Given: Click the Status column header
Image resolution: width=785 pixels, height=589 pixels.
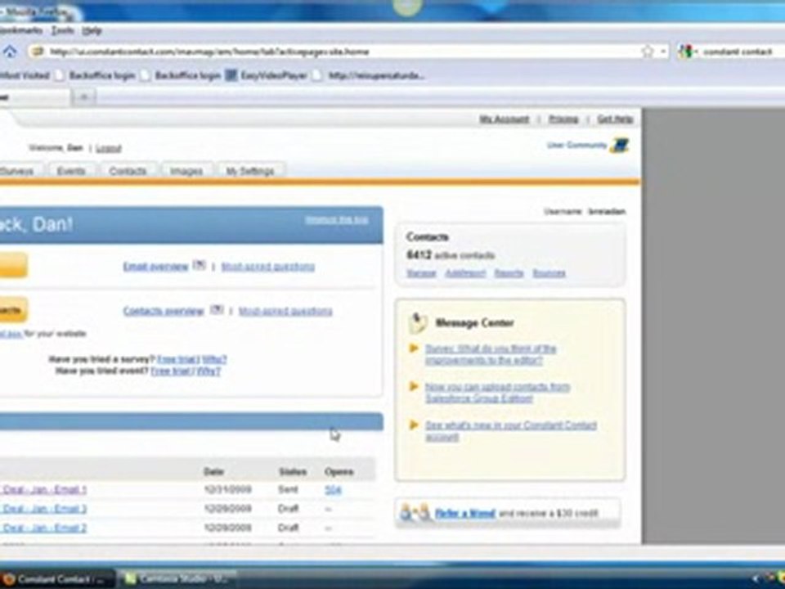Looking at the screenshot, I should [x=293, y=471].
